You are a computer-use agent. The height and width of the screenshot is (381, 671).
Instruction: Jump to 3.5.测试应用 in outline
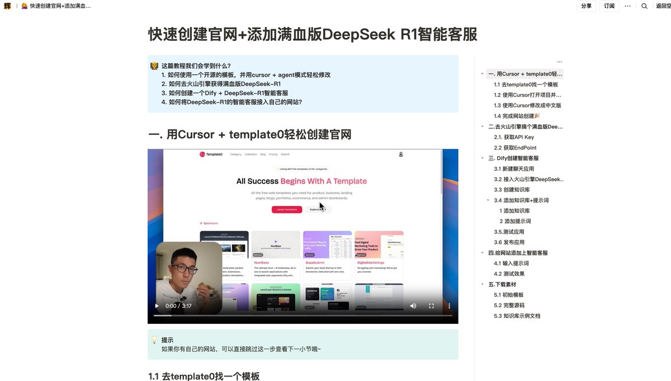pyautogui.click(x=509, y=232)
